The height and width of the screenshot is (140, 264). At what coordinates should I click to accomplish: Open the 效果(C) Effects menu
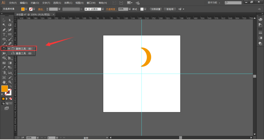click(x=68, y=3)
